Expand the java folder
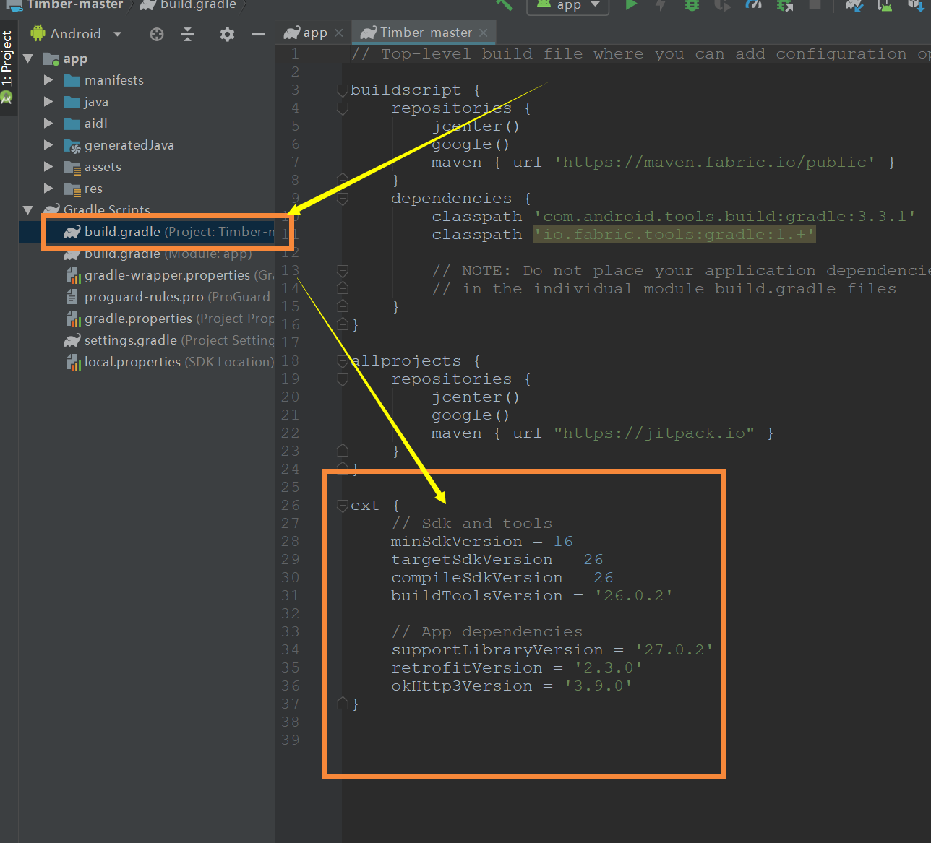The image size is (931, 843). [48, 102]
